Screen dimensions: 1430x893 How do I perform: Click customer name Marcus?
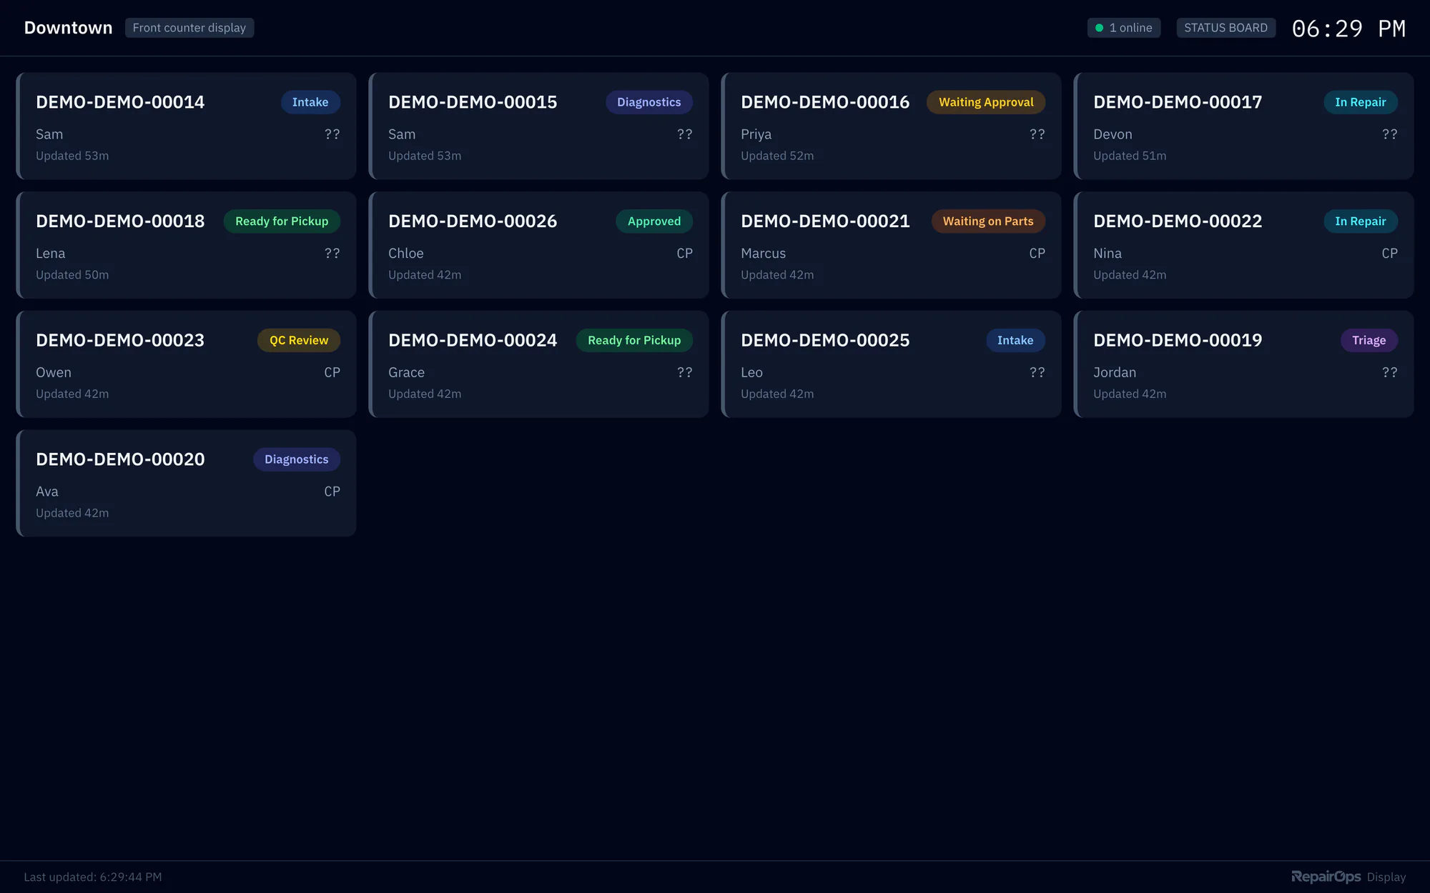pos(763,254)
